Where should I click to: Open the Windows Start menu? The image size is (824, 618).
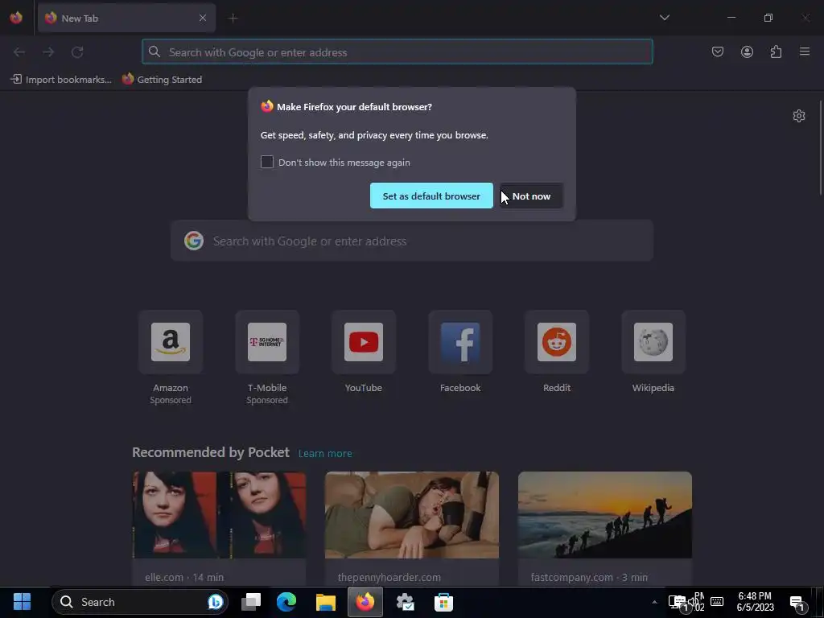[22, 602]
